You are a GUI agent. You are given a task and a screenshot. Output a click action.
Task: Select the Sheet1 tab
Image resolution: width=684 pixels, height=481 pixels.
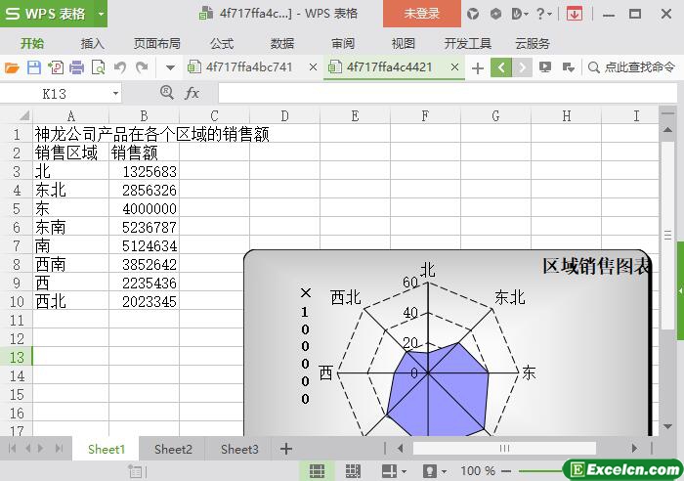click(106, 449)
